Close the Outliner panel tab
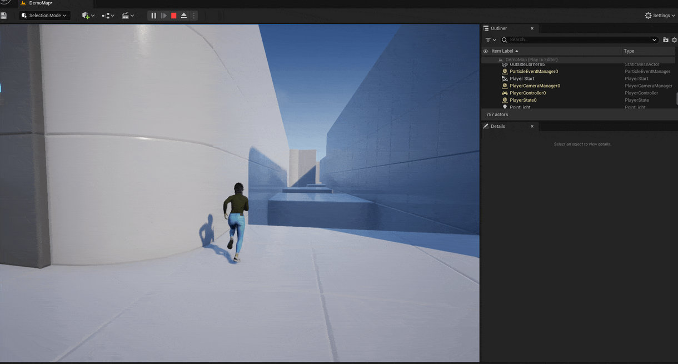The width and height of the screenshot is (678, 364). coord(532,28)
